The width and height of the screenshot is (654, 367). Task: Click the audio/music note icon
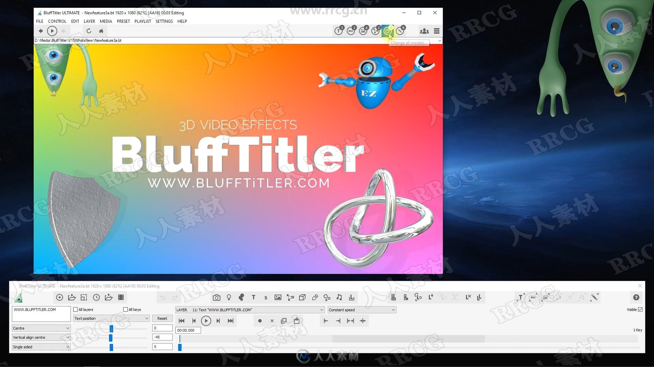click(339, 298)
